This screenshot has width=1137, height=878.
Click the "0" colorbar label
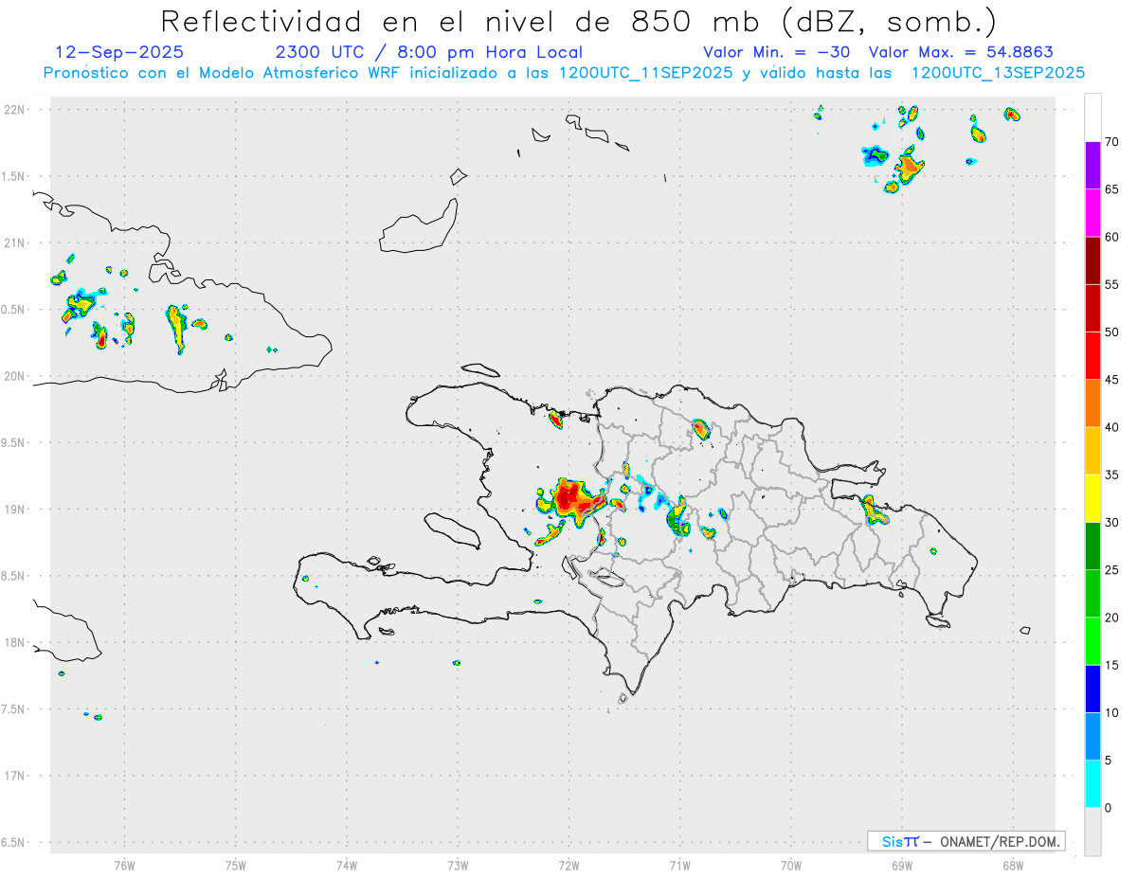click(x=1109, y=808)
